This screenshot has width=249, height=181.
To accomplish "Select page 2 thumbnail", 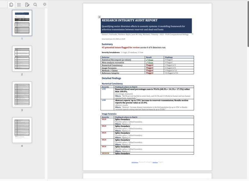I will [x=22, y=59].
